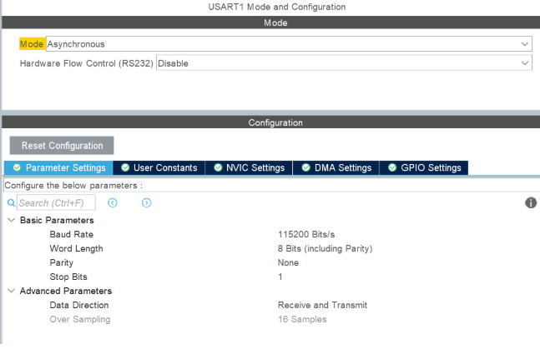
Task: Collapse the Advanced Parameters section
Action: pyautogui.click(x=12, y=291)
